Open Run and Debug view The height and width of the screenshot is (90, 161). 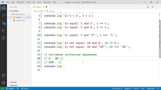tap(3, 30)
